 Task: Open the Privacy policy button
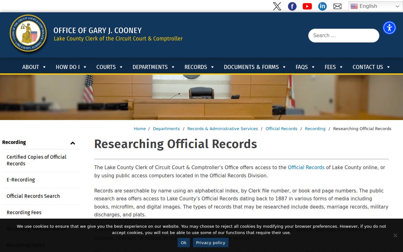click(211, 243)
